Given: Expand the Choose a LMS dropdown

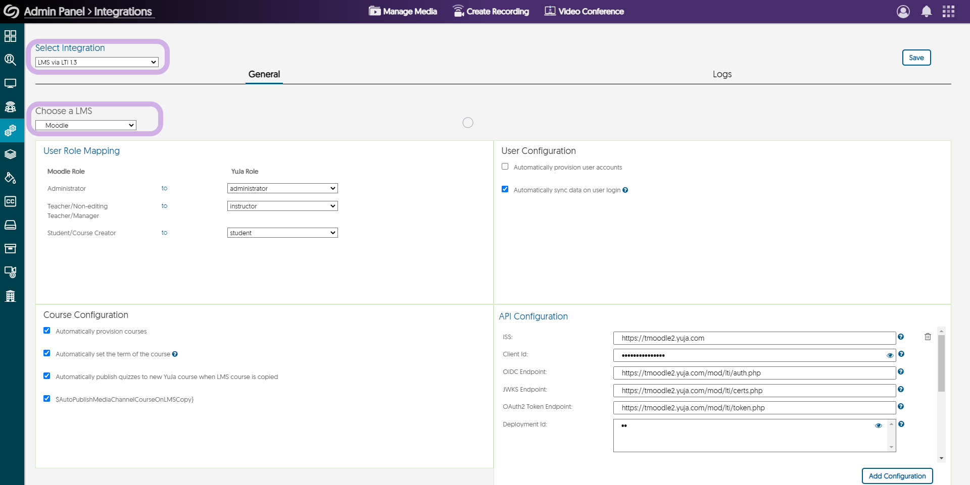Looking at the screenshot, I should pos(86,125).
